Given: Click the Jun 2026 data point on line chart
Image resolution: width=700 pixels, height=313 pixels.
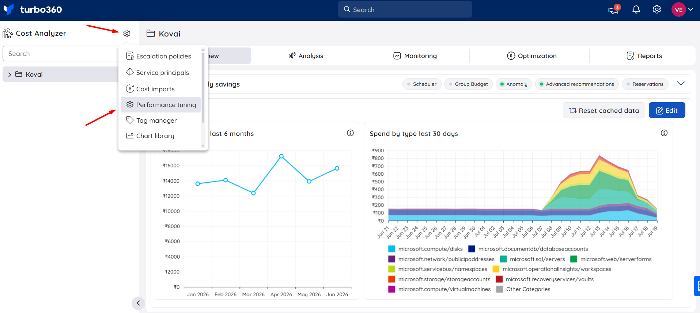Looking at the screenshot, I should coord(337,168).
